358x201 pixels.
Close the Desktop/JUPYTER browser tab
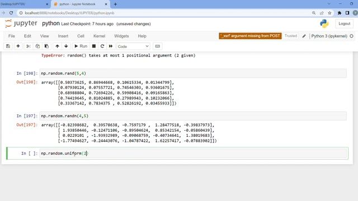click(x=47, y=4)
